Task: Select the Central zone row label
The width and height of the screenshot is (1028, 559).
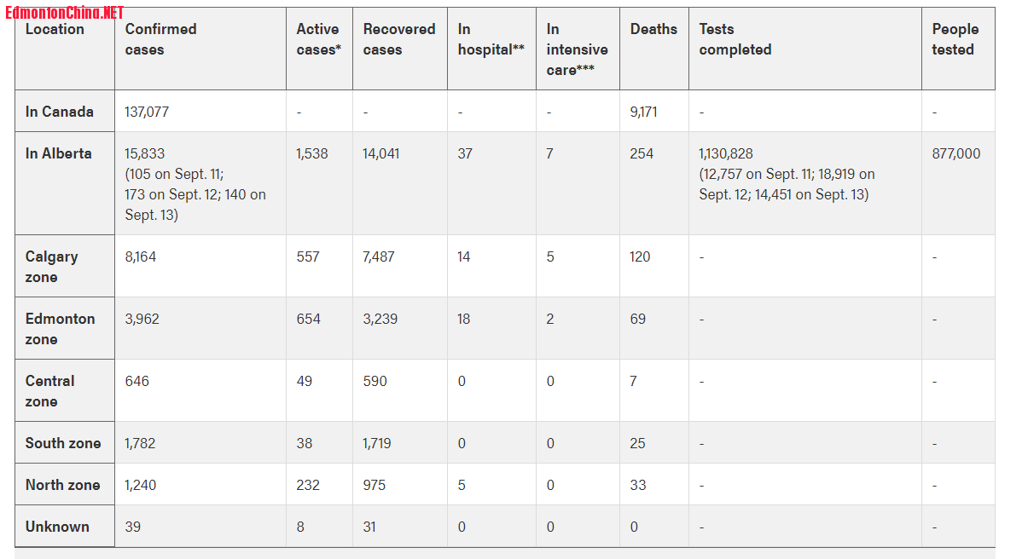Action: tap(49, 391)
